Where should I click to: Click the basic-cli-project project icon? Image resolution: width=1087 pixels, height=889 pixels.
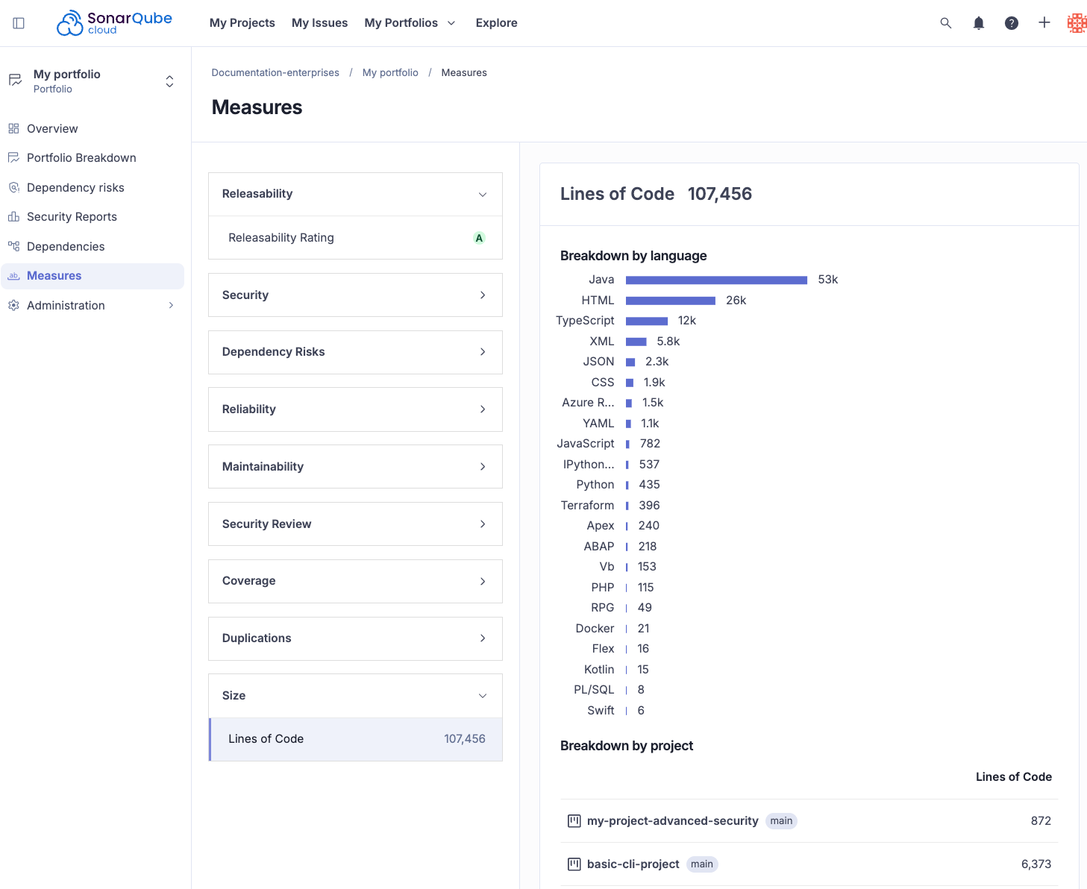click(x=574, y=864)
